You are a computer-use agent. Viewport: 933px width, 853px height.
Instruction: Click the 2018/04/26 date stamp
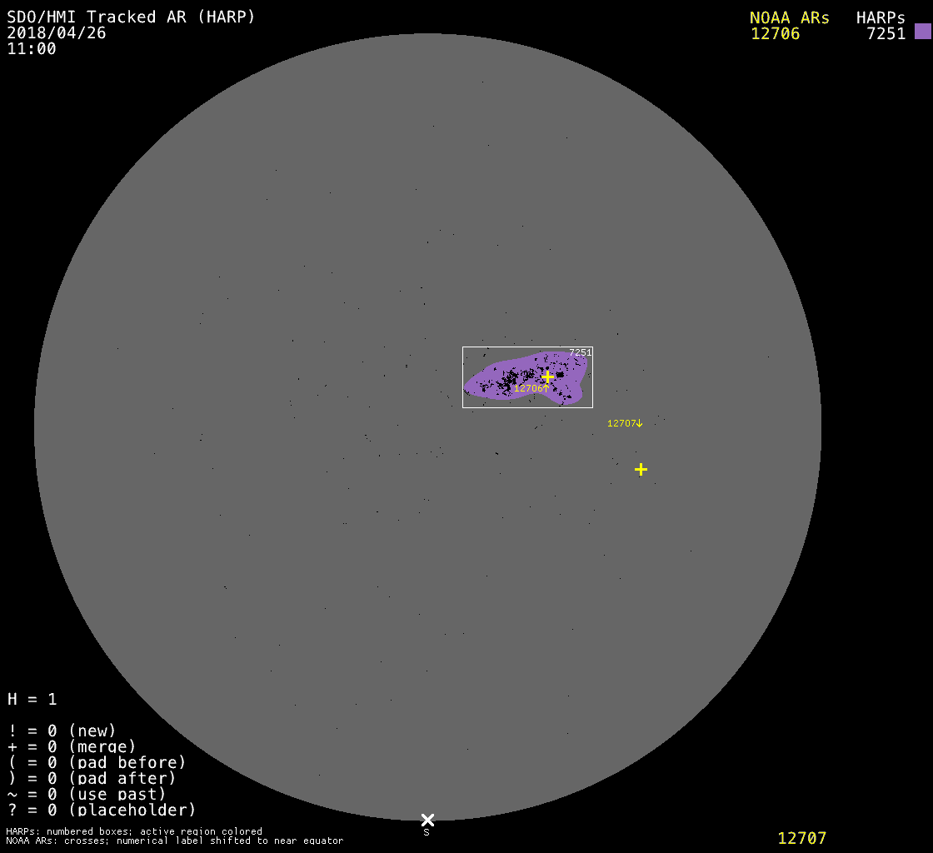[57, 33]
